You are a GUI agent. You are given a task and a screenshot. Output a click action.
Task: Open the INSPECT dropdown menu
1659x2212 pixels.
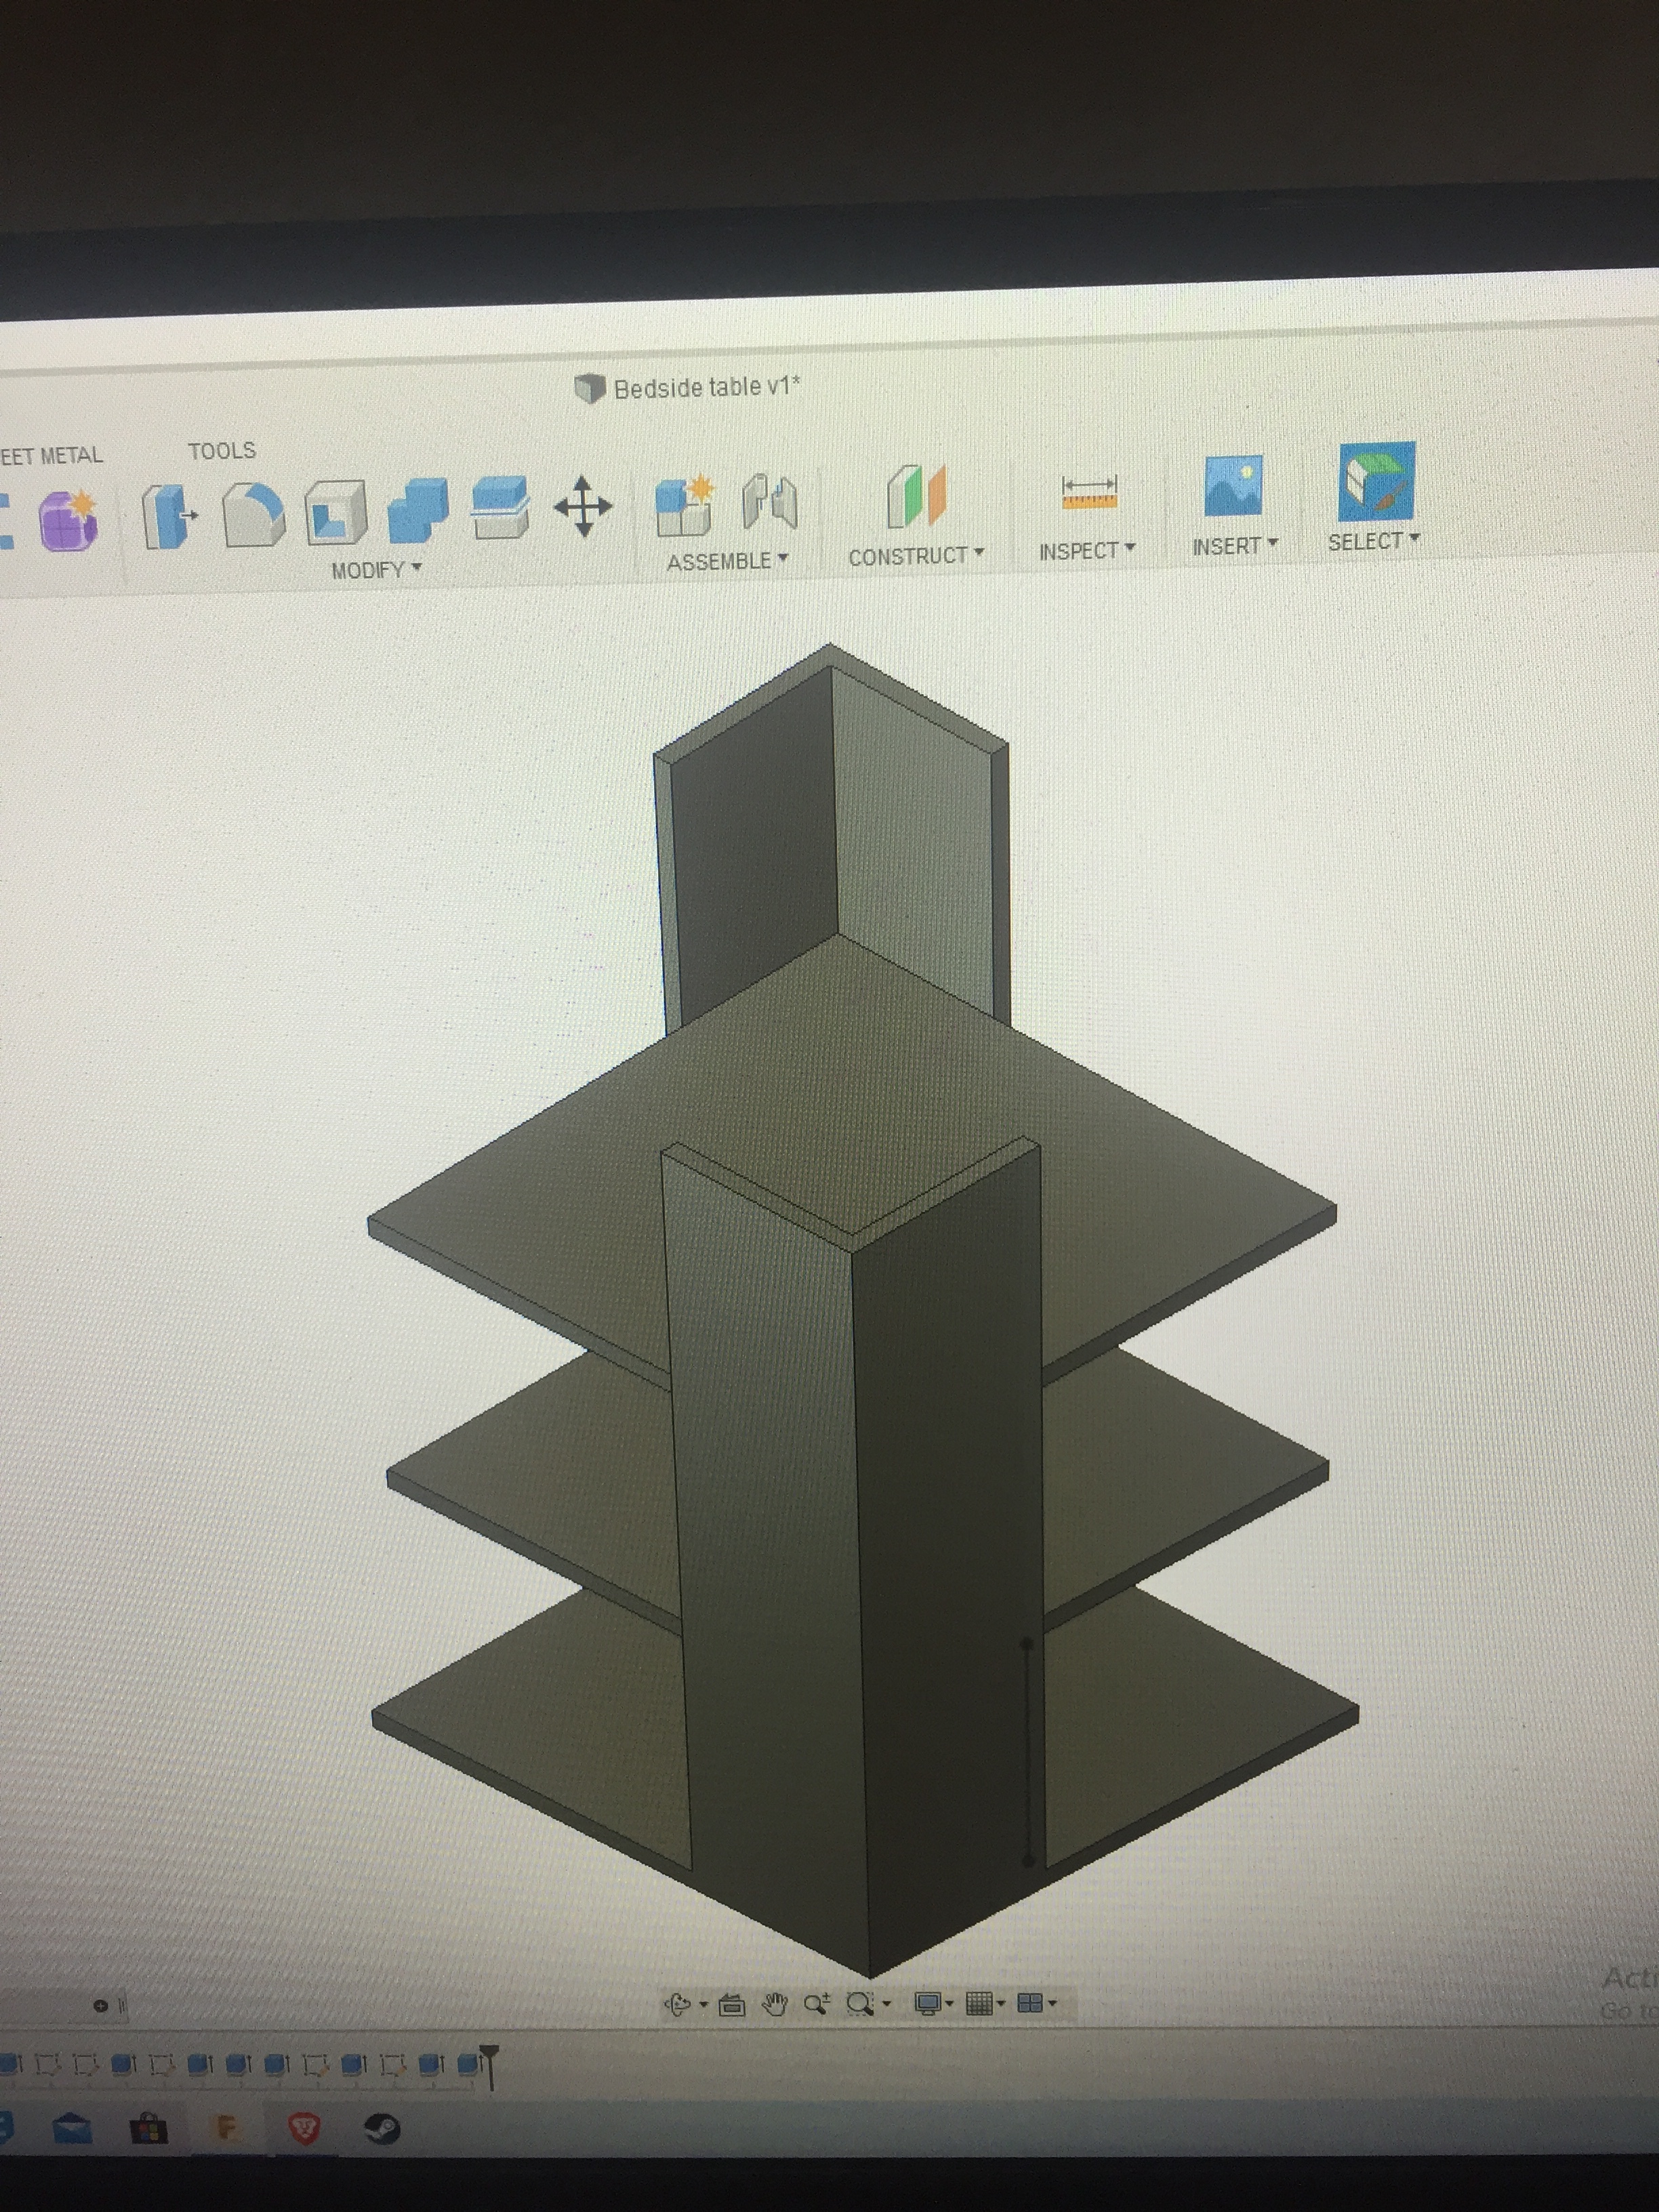tap(1087, 551)
